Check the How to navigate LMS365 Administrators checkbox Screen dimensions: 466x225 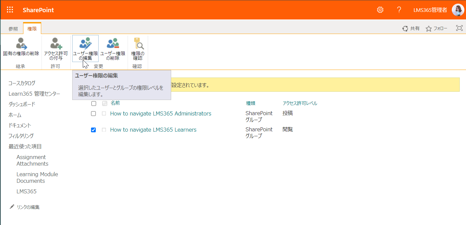coord(93,113)
